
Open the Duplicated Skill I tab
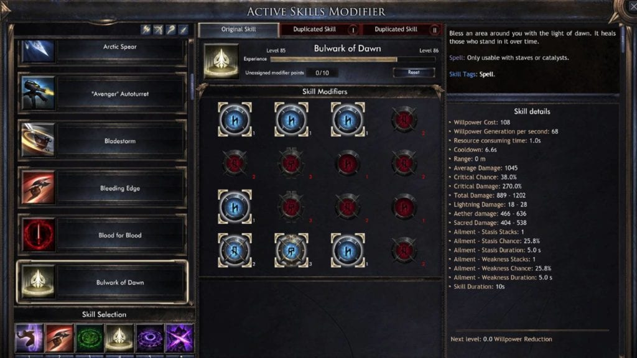pyautogui.click(x=320, y=30)
